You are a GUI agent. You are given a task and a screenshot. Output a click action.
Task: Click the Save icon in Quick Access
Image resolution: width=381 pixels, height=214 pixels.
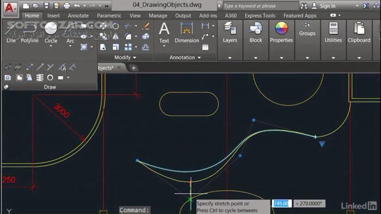(x=46, y=5)
